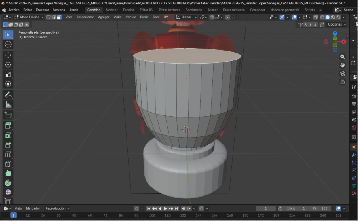Switch to Sombreado workspace tab
The height and width of the screenshot is (221, 358).
pos(194,10)
